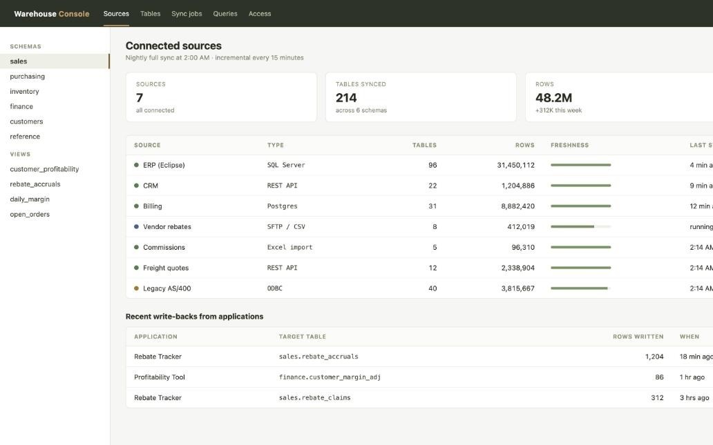Click the status dot beside Freight quotes
713x445 pixels.
[136, 268]
